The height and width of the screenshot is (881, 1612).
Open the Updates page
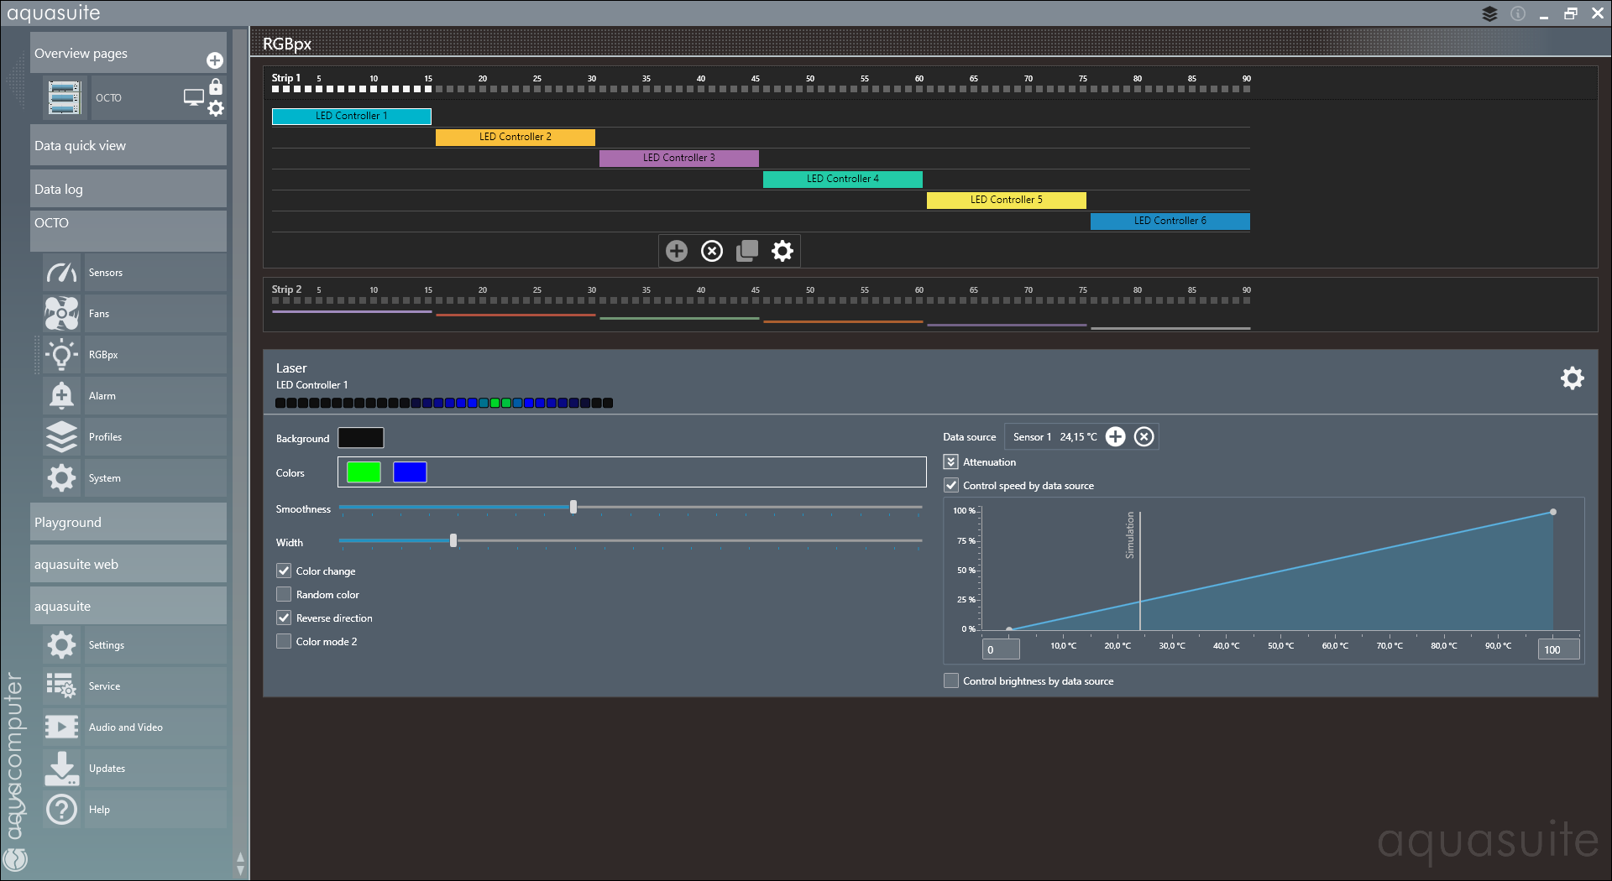pyautogui.click(x=134, y=769)
